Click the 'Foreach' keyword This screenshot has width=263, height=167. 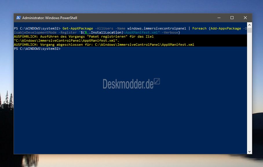point(199,28)
